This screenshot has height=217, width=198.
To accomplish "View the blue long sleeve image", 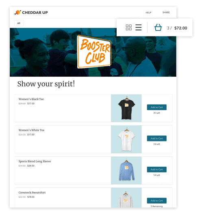I will [126, 170].
